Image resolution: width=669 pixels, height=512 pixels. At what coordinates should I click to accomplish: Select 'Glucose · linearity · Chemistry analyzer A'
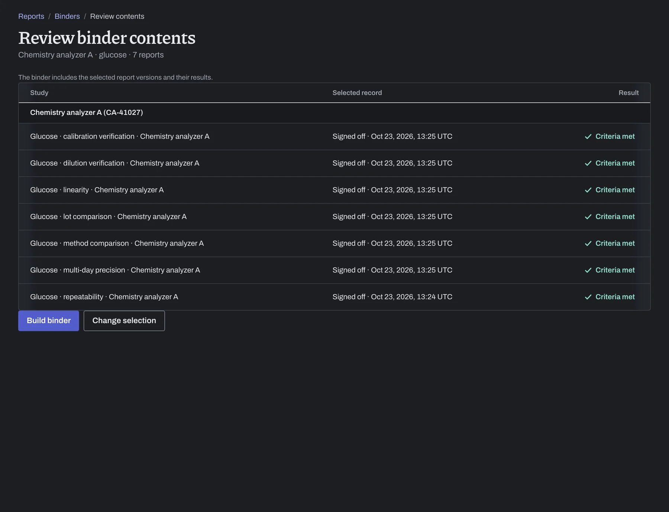(x=97, y=190)
